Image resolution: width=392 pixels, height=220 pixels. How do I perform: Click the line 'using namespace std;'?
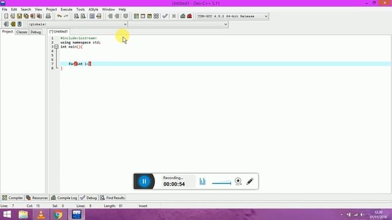pyautogui.click(x=80, y=42)
